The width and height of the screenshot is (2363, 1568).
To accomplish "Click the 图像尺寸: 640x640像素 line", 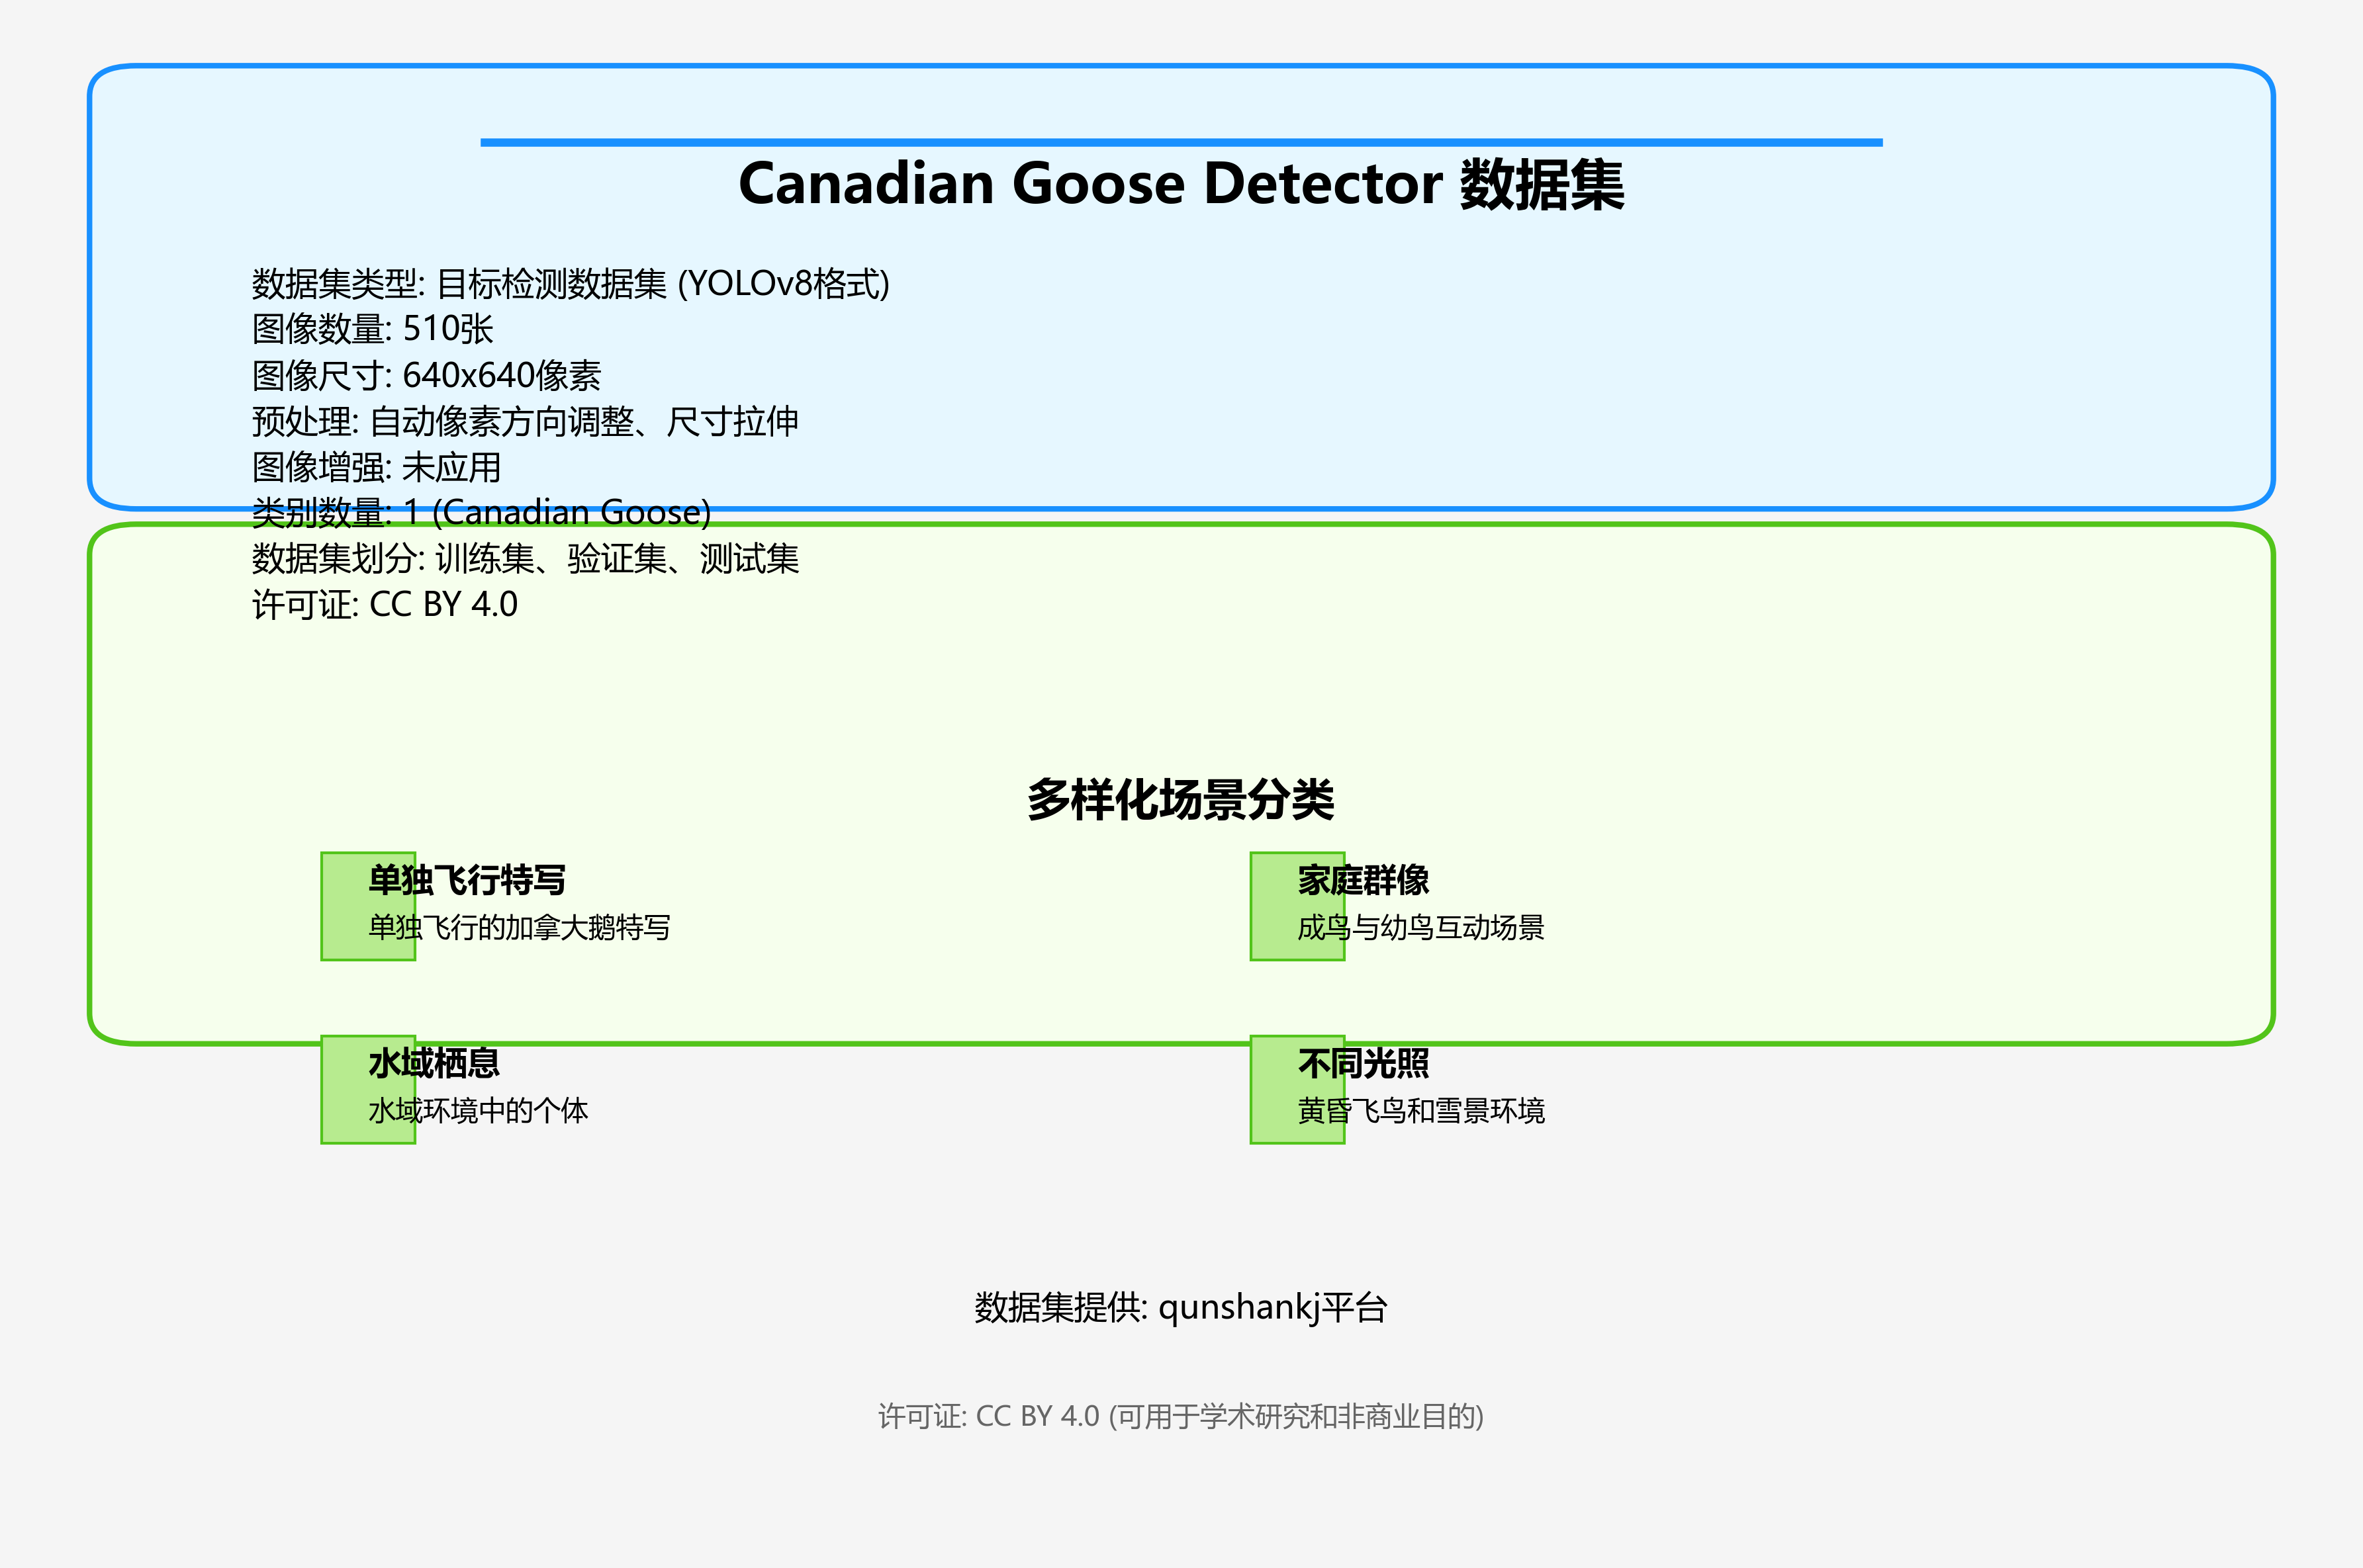I will point(426,376).
